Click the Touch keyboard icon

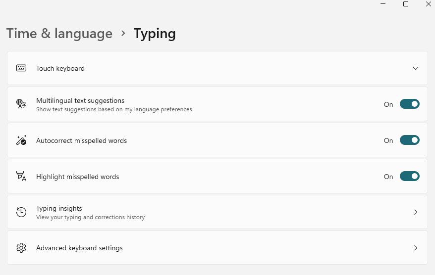point(21,68)
